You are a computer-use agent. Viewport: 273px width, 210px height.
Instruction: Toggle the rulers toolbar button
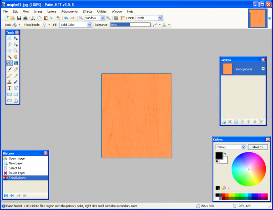pos(122,18)
